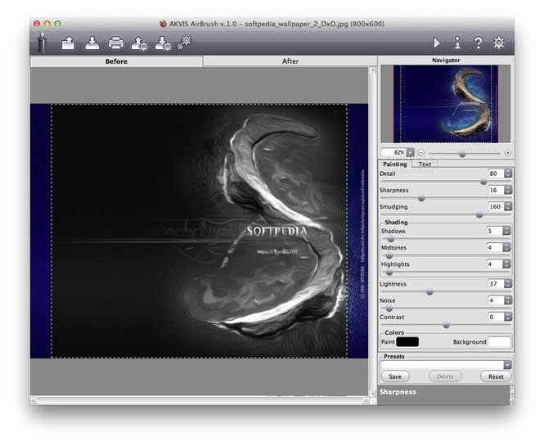544x446 pixels.
Task: Click the Navigator preview thumbnail
Action: [446, 104]
